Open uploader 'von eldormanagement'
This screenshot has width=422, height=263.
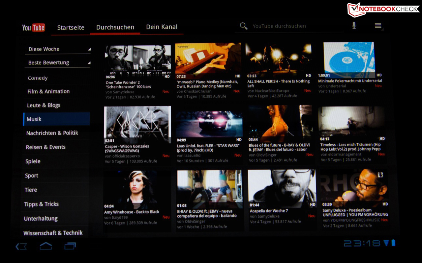[x=341, y=154]
